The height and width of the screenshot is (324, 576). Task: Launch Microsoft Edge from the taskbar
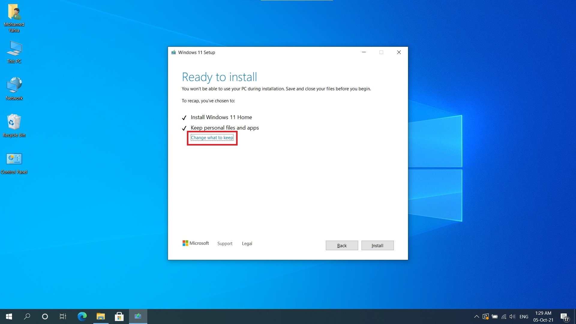pos(82,316)
